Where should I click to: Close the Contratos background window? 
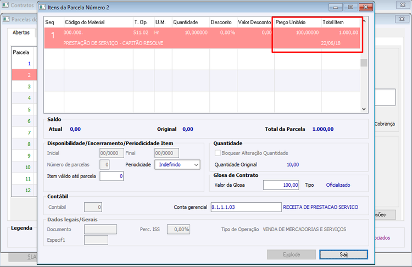pos(403,5)
